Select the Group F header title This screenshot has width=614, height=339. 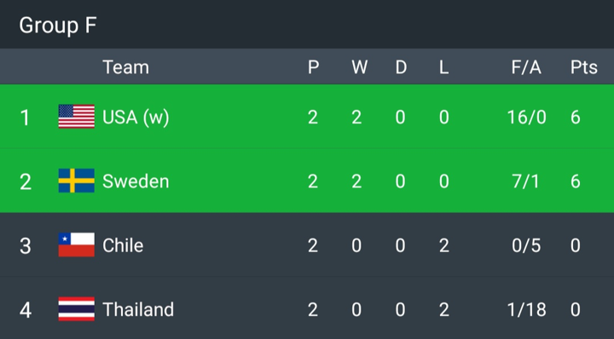[58, 26]
